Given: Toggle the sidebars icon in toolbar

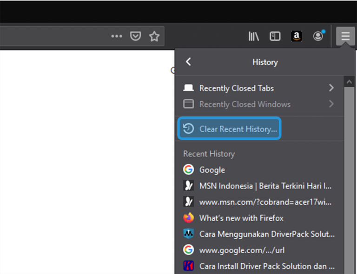Looking at the screenshot, I should click(275, 36).
